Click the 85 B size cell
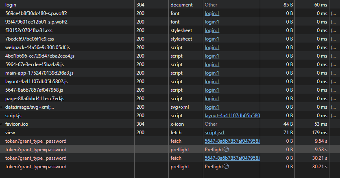The height and width of the screenshot is (178, 340). [x=288, y=5]
